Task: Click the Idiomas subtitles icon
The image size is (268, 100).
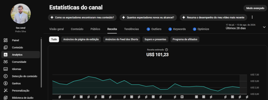Action: [x=5, y=69]
